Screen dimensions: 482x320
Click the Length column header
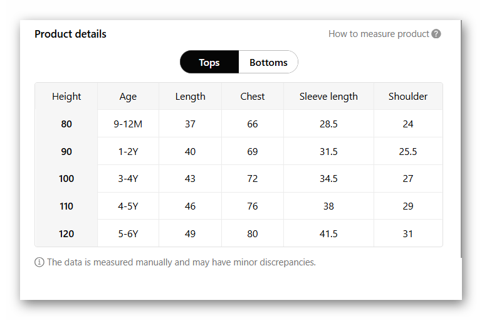190,97
